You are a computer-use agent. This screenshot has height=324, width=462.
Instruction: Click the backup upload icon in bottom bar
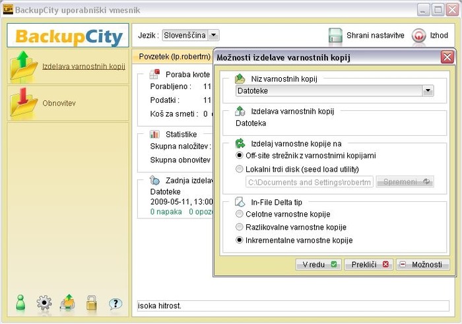[68, 302]
